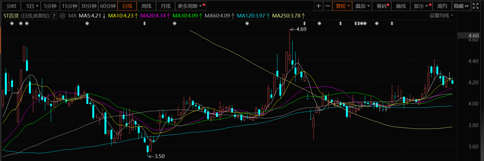
Task: Click the MA label next to gear
Action: [x=73, y=16]
